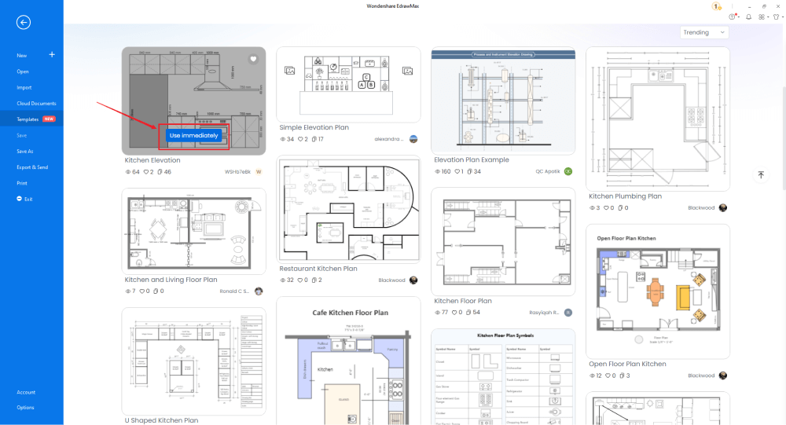Click the Blackwood avatar on Open Floor Plan Kitchen

click(x=723, y=376)
